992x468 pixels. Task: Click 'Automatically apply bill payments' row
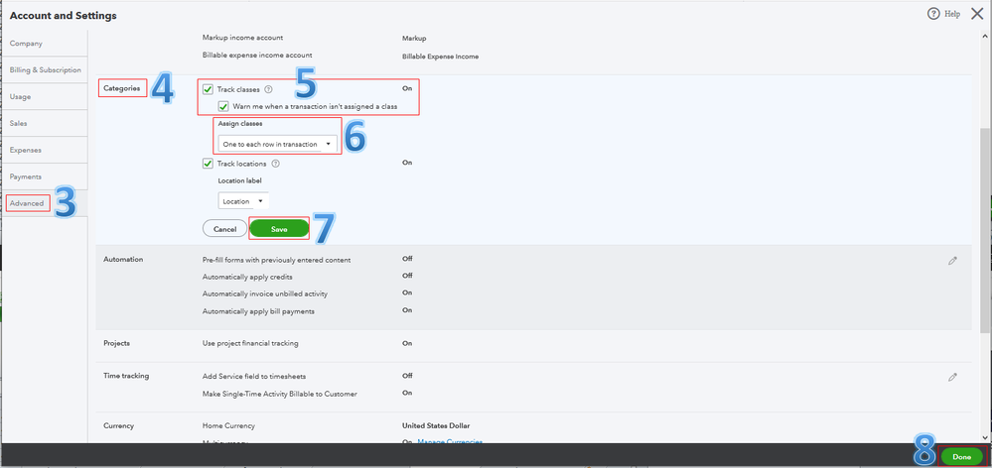point(258,311)
